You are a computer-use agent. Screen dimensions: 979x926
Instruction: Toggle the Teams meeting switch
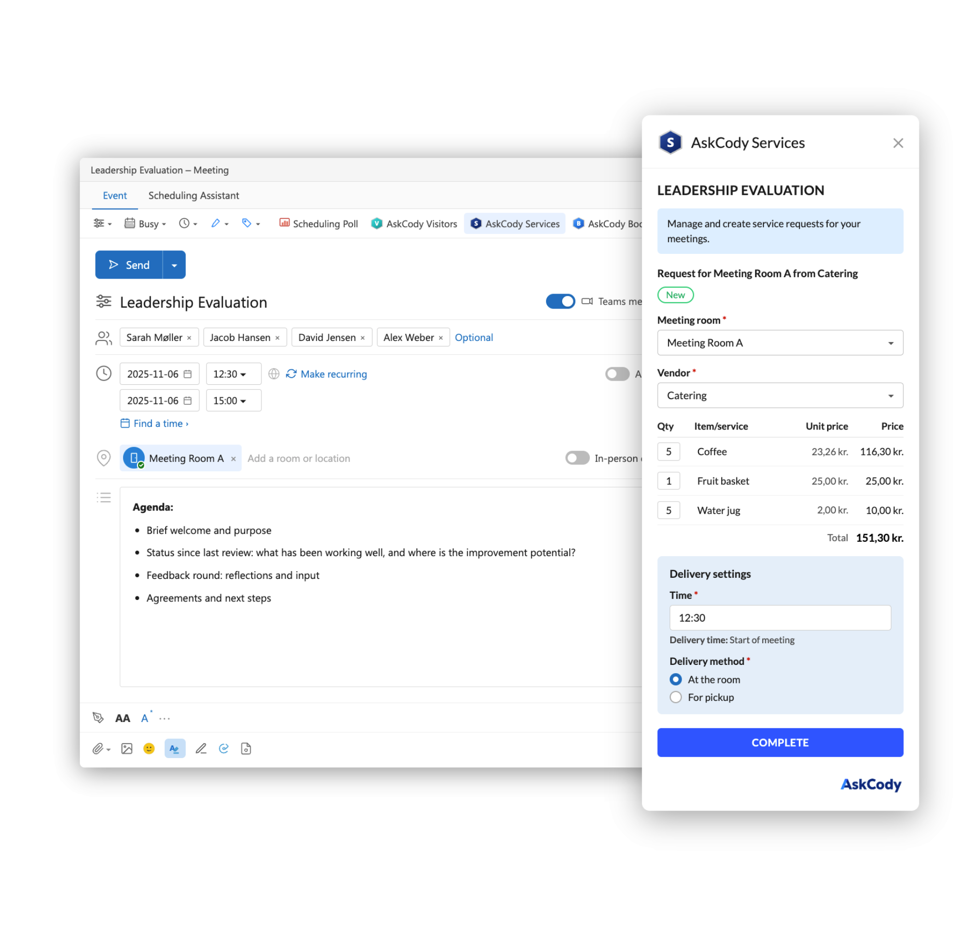[561, 301]
